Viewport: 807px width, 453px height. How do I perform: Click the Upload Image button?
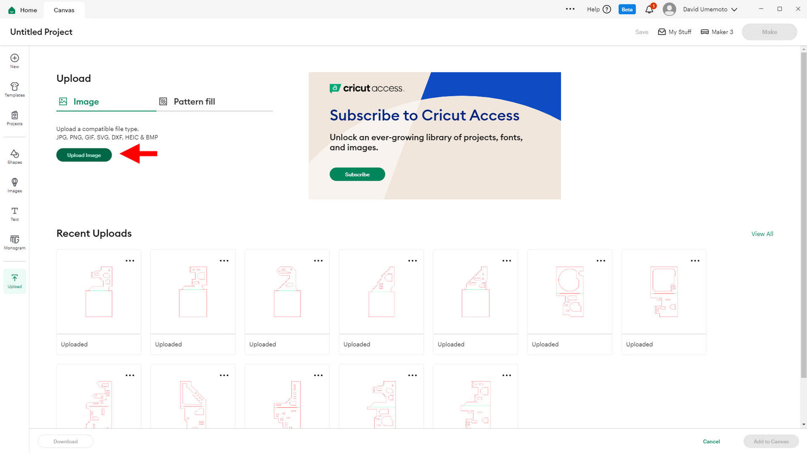point(84,155)
